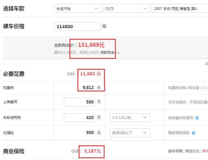
Task: Click the 全款购车价 total 131,669元
Action: [91, 45]
